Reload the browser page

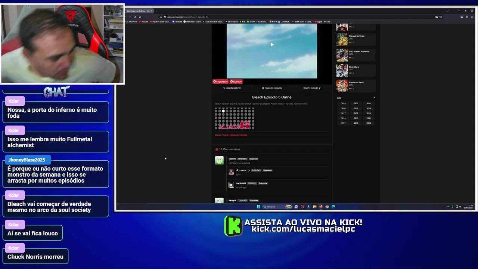(x=135, y=17)
